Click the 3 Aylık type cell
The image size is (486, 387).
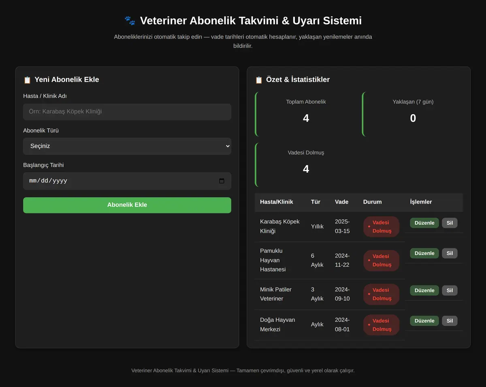click(317, 294)
